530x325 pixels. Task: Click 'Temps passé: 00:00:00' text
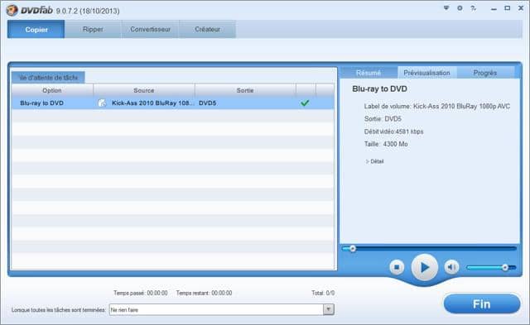click(141, 293)
